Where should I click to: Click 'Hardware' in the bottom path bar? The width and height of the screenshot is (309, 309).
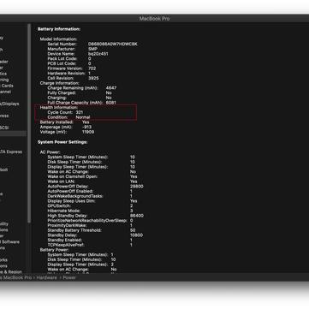point(46,277)
